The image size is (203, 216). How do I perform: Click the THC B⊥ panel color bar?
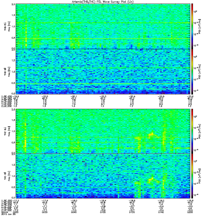[192, 131]
